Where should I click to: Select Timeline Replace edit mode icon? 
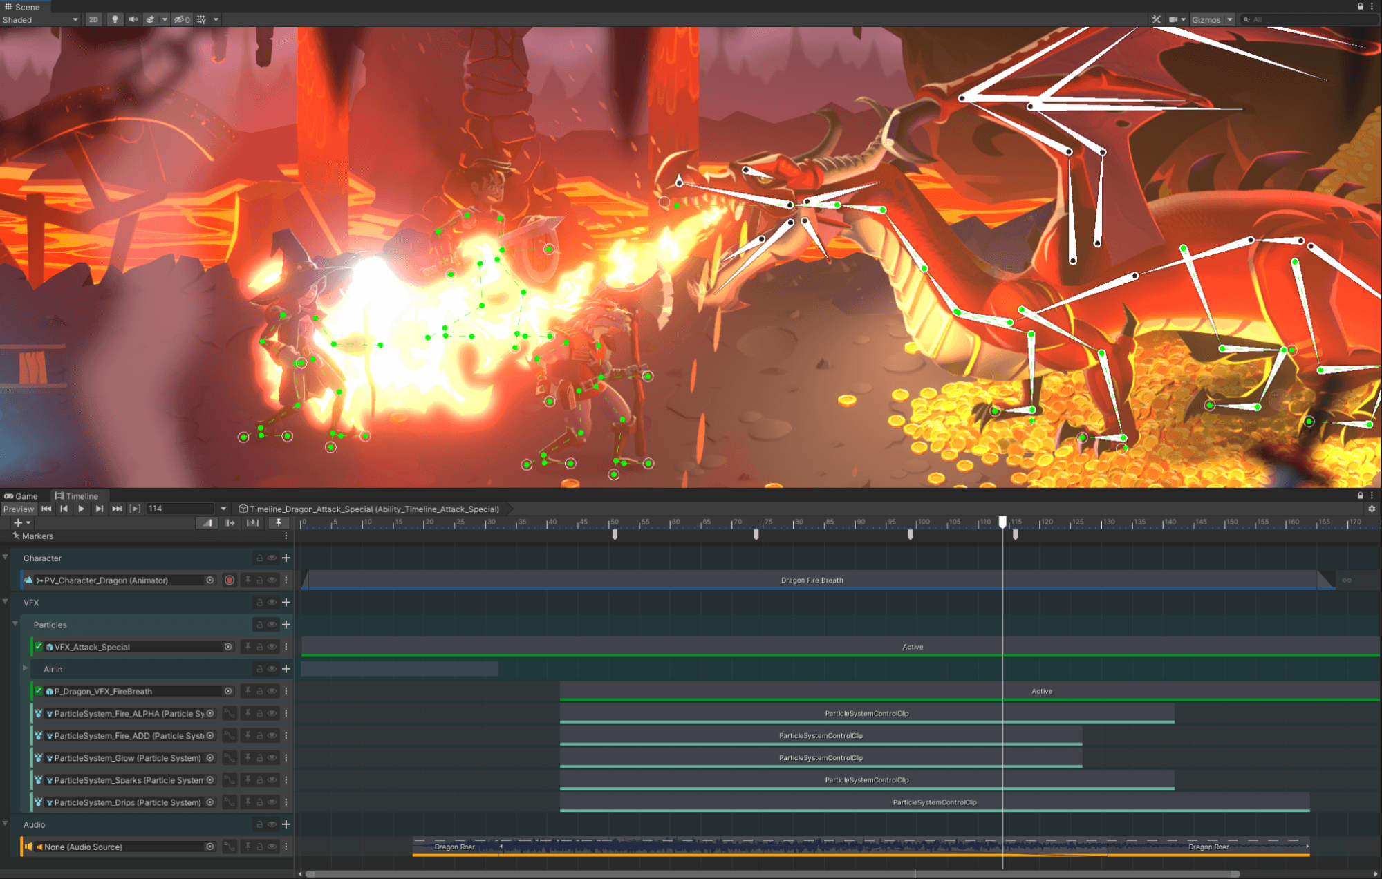[252, 522]
